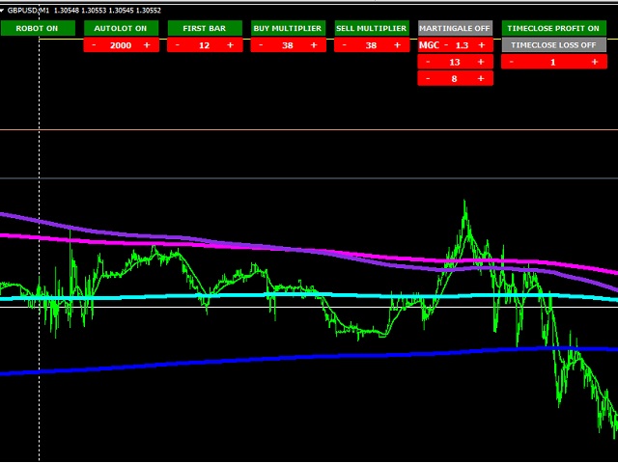618x463 pixels.
Task: Toggle TIMECLOSE PROFIT ON button
Action: coord(553,28)
